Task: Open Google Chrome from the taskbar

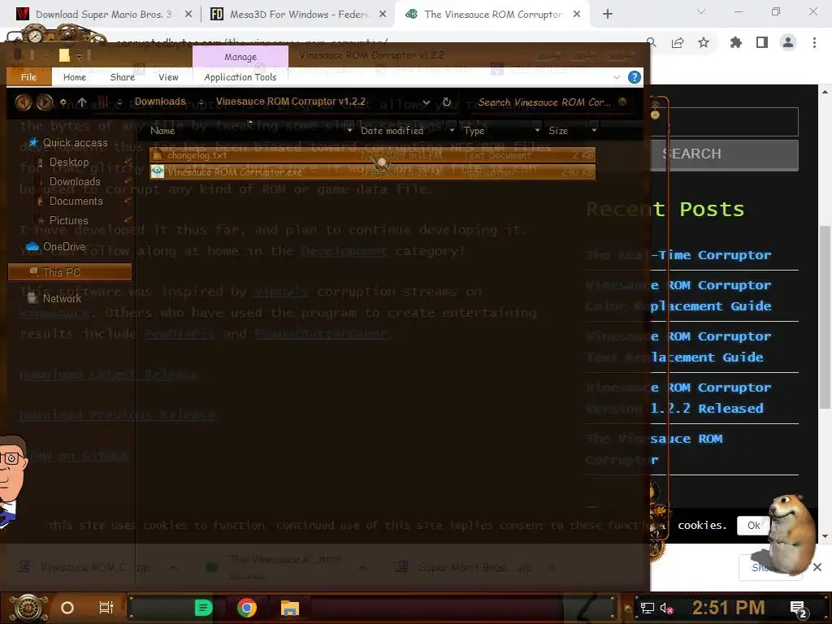Action: [x=247, y=608]
